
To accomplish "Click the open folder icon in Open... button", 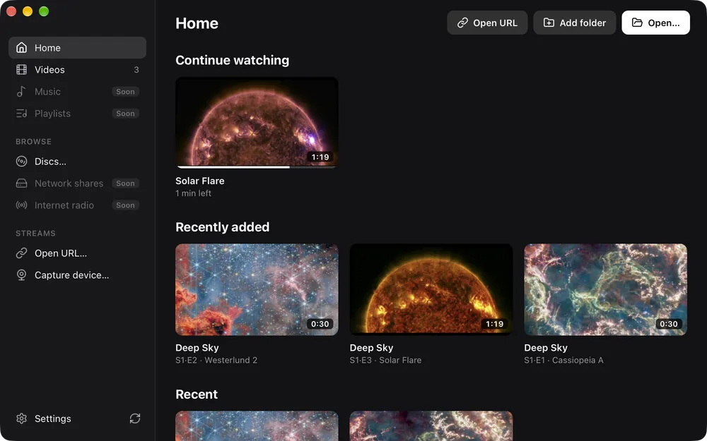I will click(637, 23).
